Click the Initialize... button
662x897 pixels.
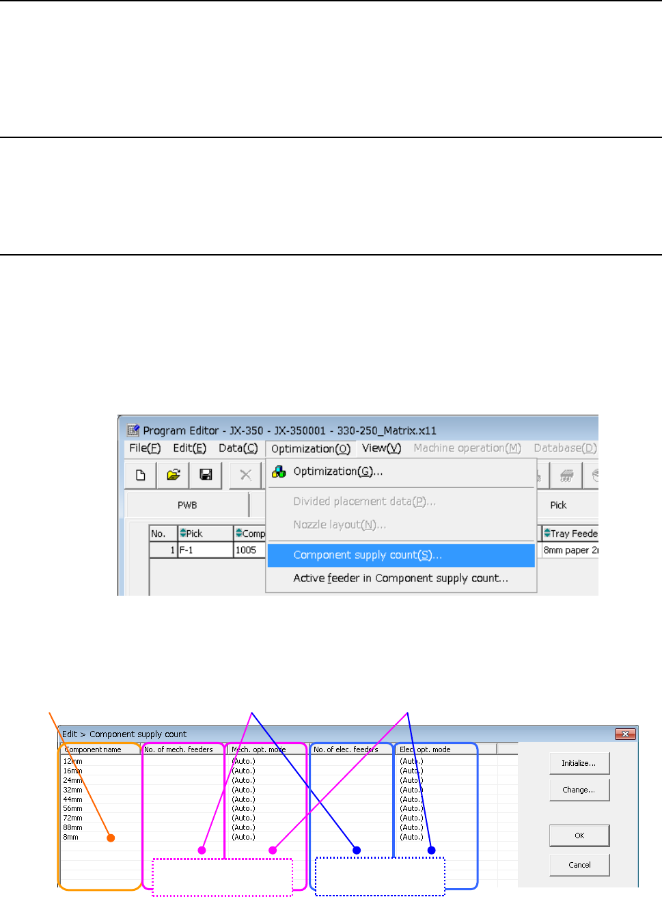pos(579,763)
